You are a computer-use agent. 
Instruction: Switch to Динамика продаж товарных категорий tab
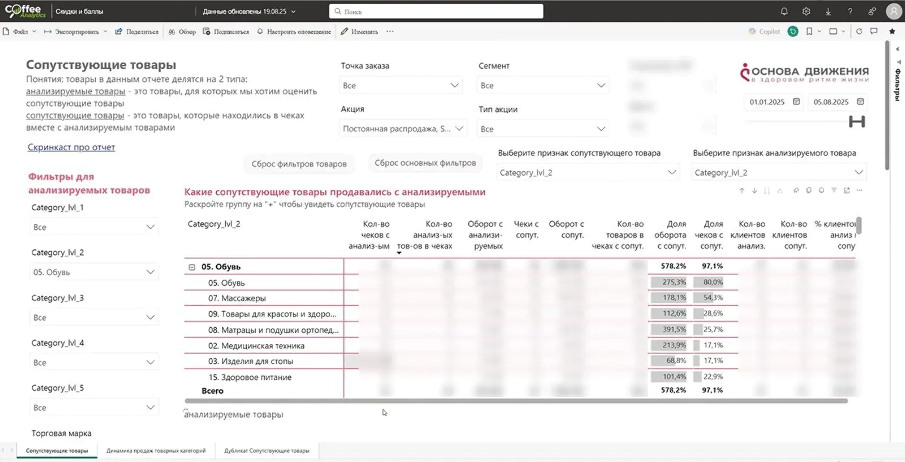[x=156, y=451]
